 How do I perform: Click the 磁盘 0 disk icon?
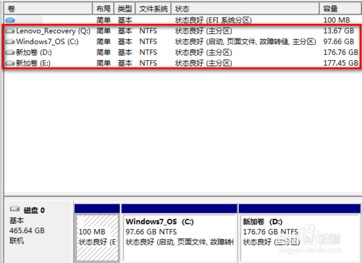tap(14, 209)
